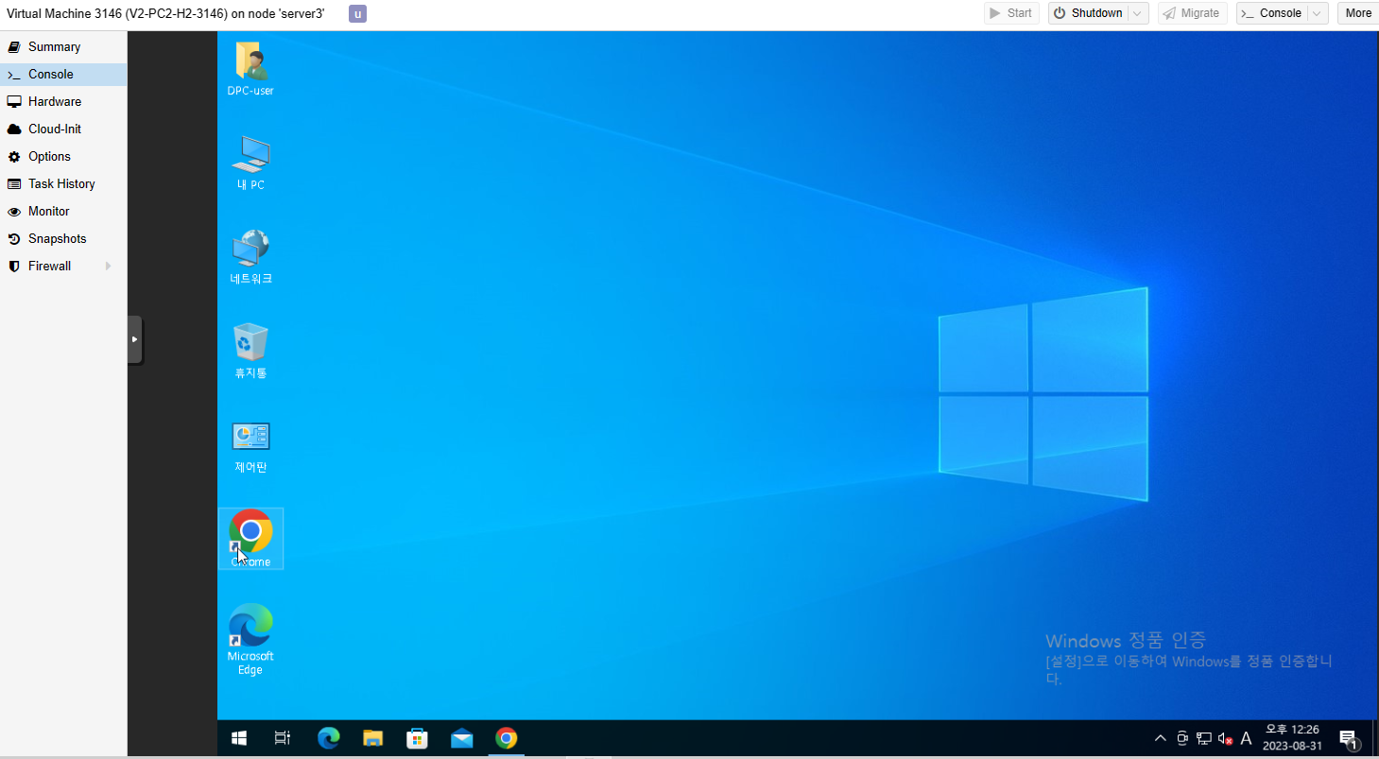Open the Snapshots section
Viewport: 1379px width, 759px height.
pos(63,238)
